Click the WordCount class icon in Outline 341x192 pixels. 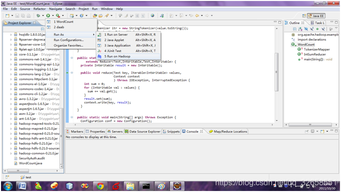[294, 44]
